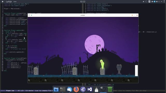Click 'Player.lua' buffer name in mode line
The width and height of the screenshot is (166, 93).
(x=10, y=91)
